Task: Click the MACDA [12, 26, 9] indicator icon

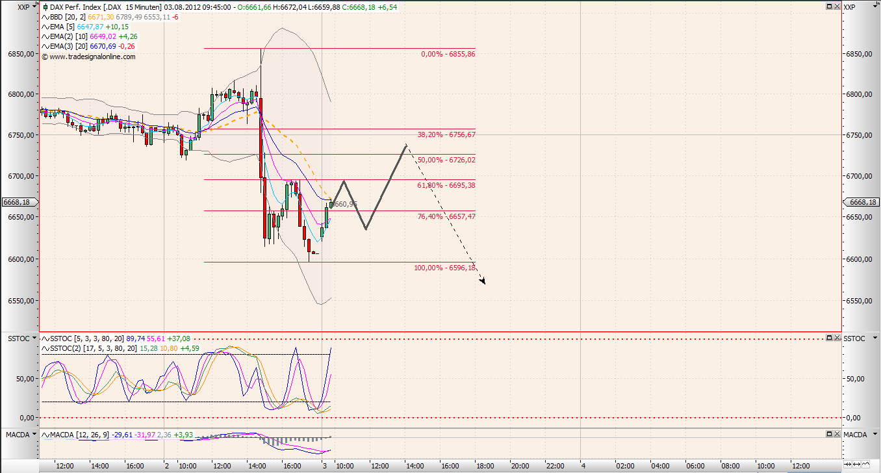Action: coord(45,435)
